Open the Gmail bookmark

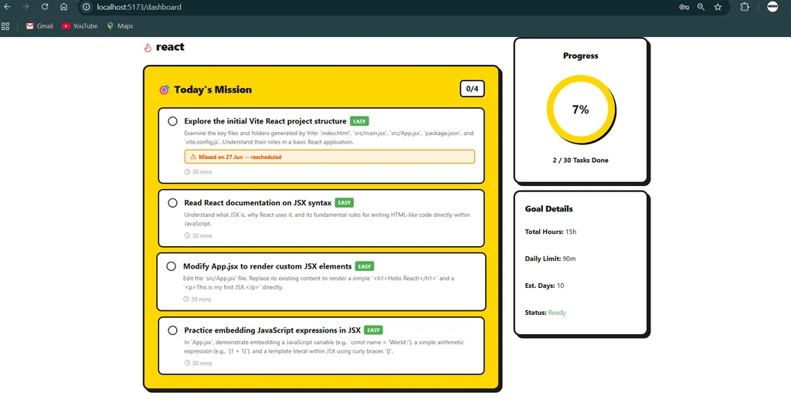(x=39, y=25)
